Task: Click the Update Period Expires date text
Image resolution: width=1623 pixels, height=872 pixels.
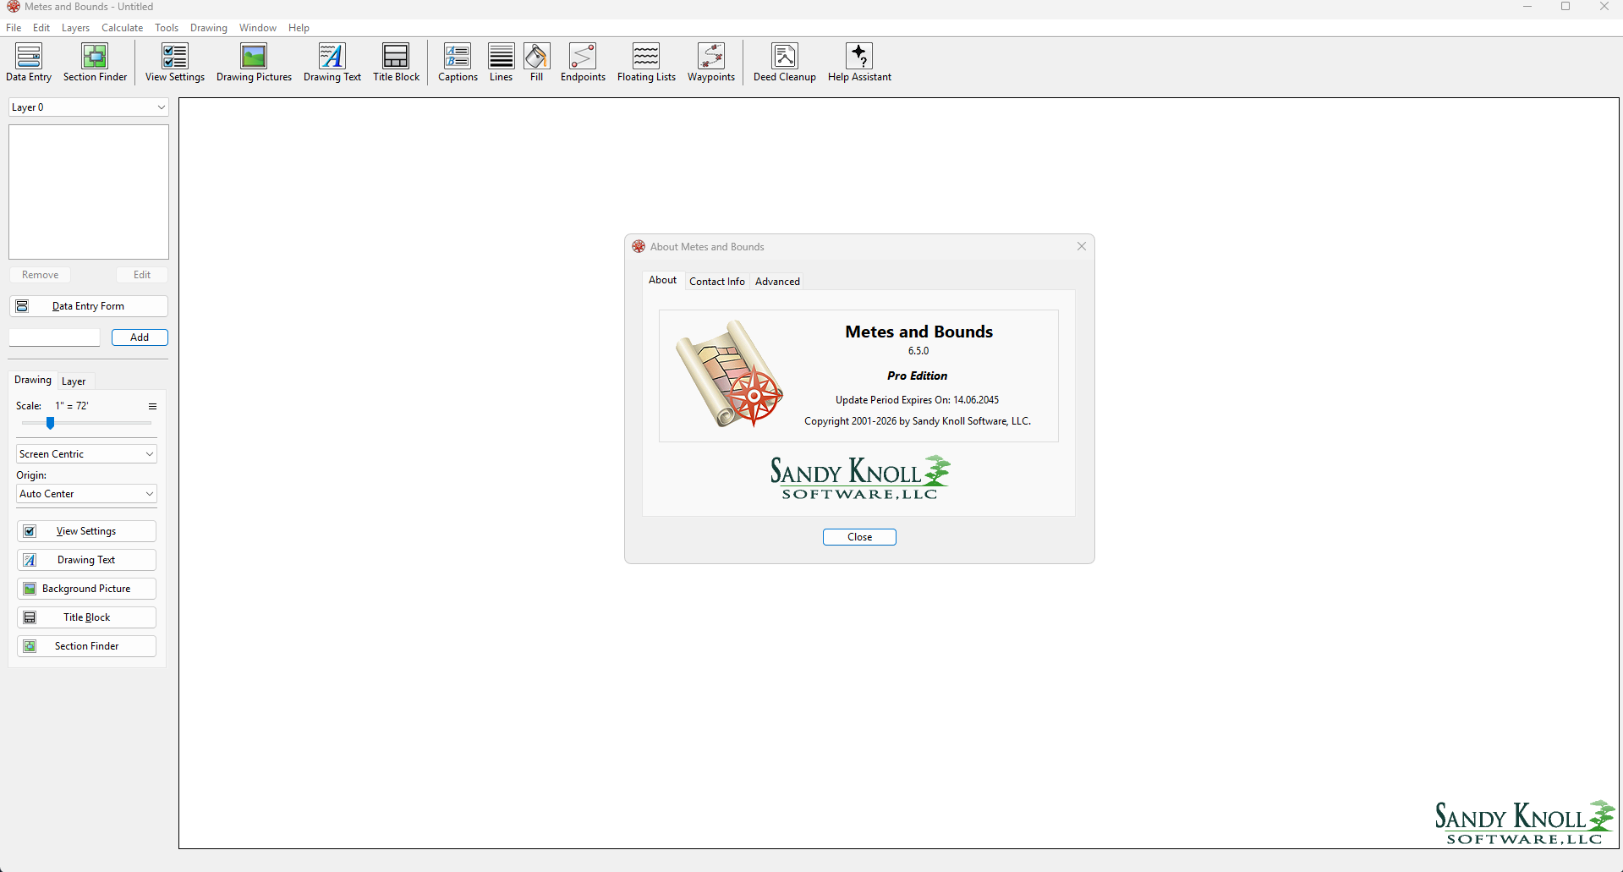Action: 918,400
